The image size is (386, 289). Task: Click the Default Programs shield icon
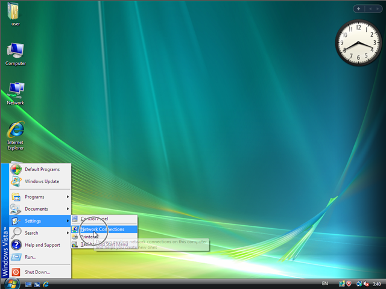[x=16, y=169]
